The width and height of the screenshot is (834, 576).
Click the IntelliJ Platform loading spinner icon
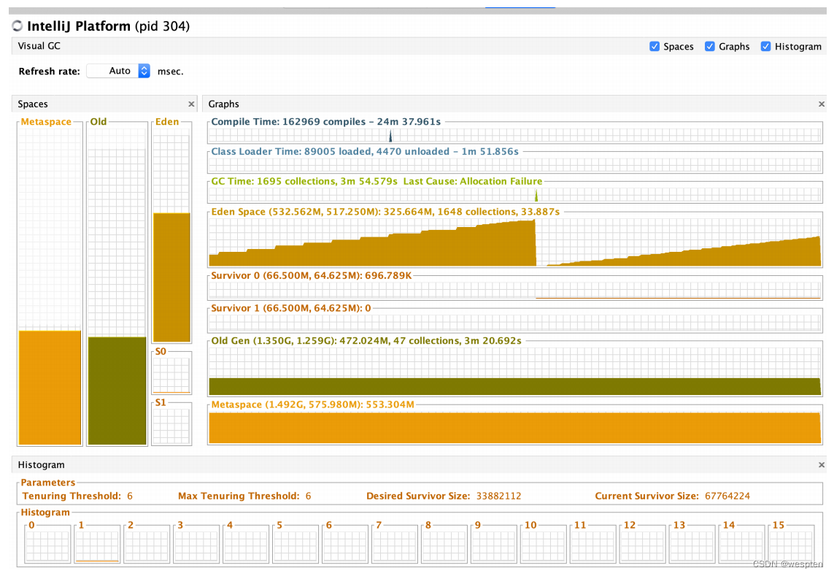pos(17,26)
